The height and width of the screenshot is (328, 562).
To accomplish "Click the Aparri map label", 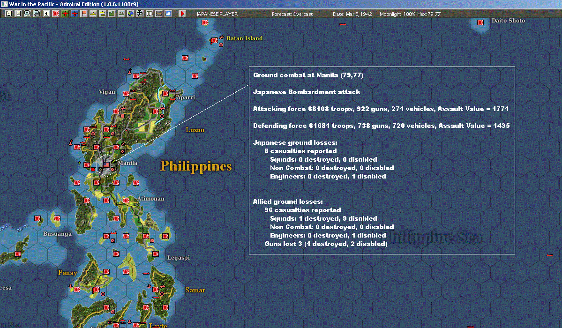I will coord(186,97).
